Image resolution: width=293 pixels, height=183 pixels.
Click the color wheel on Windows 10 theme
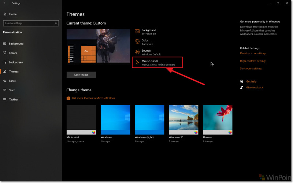point(196,132)
